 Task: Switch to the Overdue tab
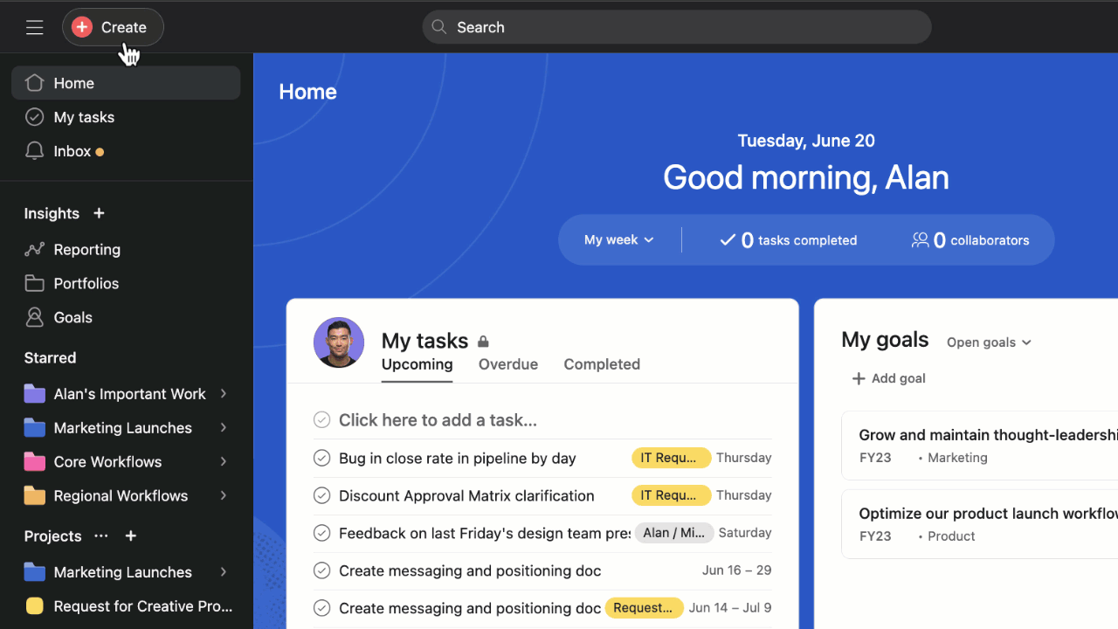click(x=507, y=364)
